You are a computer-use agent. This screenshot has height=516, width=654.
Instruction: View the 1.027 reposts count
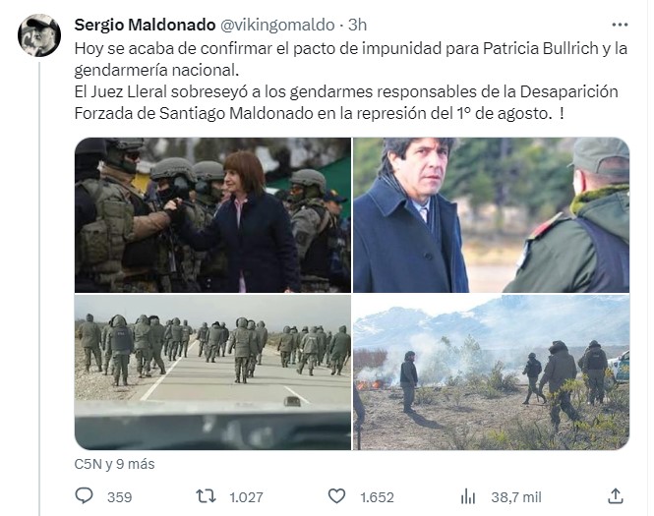pyautogui.click(x=246, y=497)
